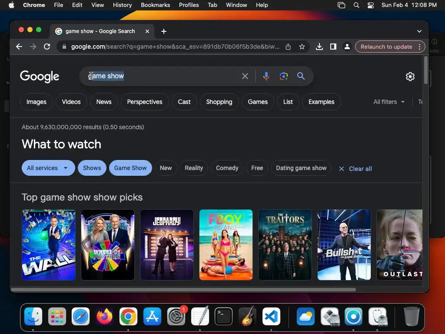
Task: Select the Shopping search tab
Action: pos(219,102)
